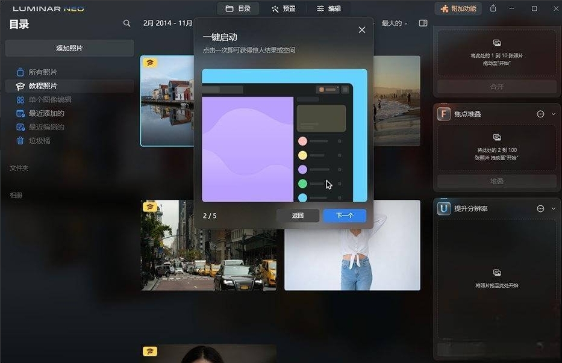
Task: Click the LUMINAR NEO logo
Action: point(48,8)
